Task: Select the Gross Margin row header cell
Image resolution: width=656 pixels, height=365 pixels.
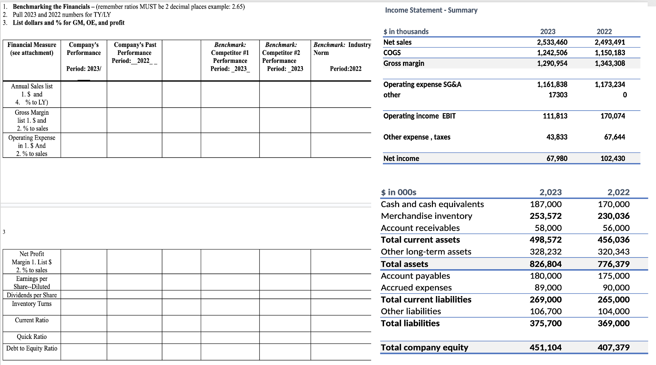Action: click(31, 120)
